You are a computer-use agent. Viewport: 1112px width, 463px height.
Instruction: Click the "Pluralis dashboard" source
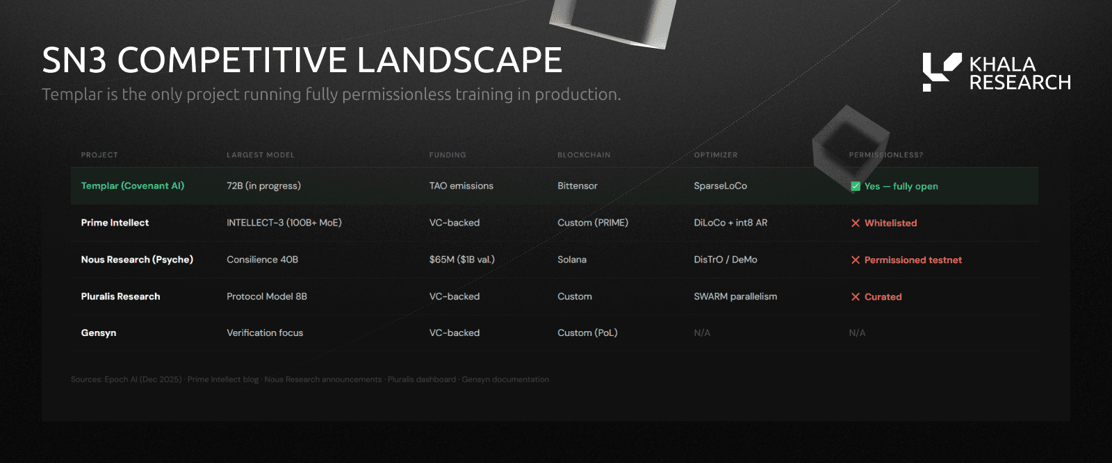[x=422, y=379]
